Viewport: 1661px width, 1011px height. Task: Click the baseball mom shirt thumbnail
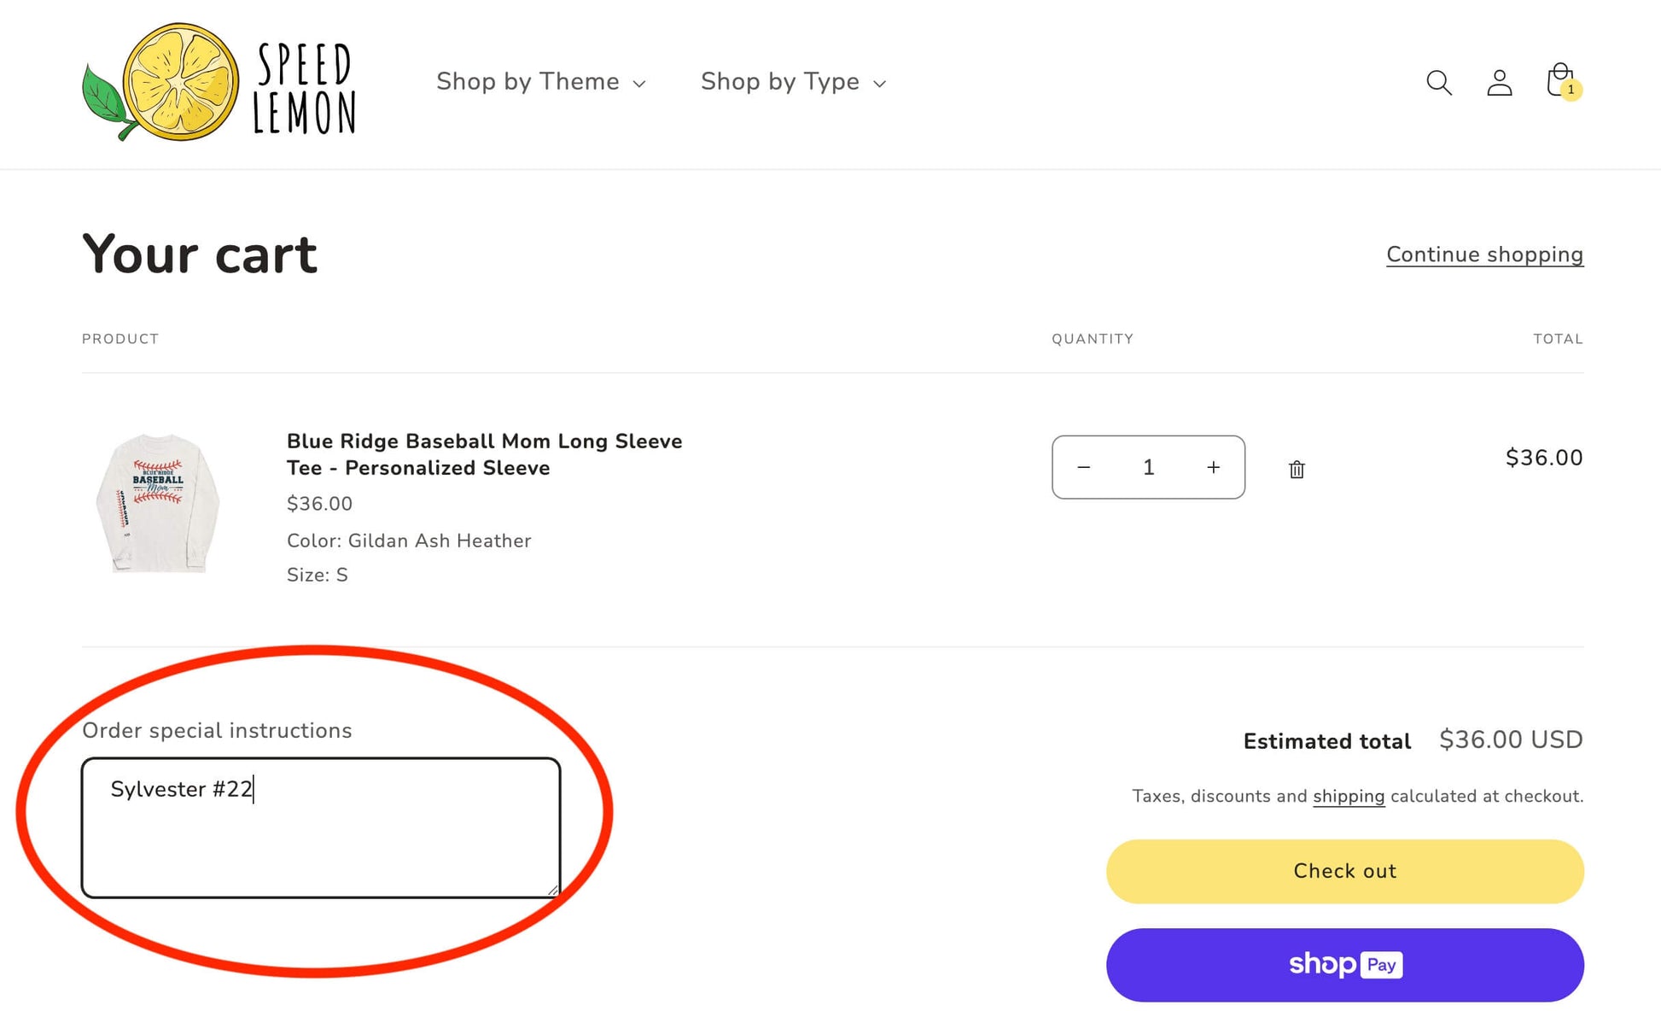tap(158, 504)
